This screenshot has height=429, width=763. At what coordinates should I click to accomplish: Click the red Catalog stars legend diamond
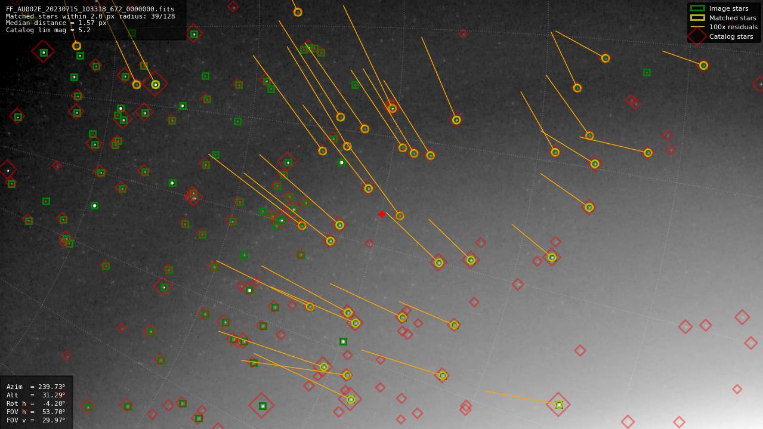(697, 36)
